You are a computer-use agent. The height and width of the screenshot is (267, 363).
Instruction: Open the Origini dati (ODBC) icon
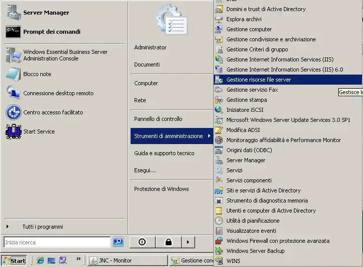(x=219, y=150)
